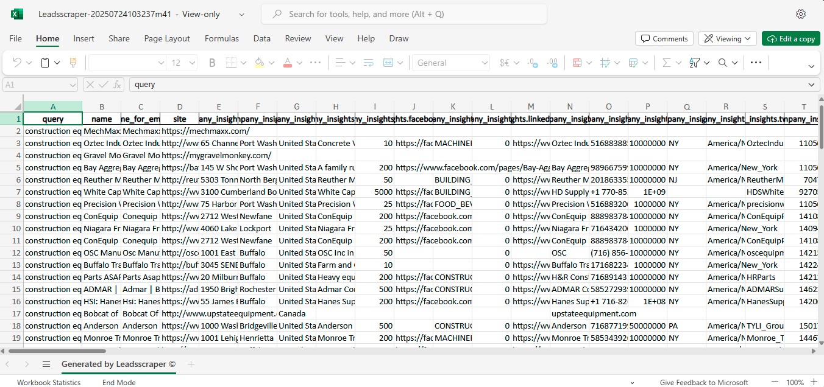Click the Conditional Formatting icon
This screenshot has height=387, width=824.
pyautogui.click(x=577, y=63)
